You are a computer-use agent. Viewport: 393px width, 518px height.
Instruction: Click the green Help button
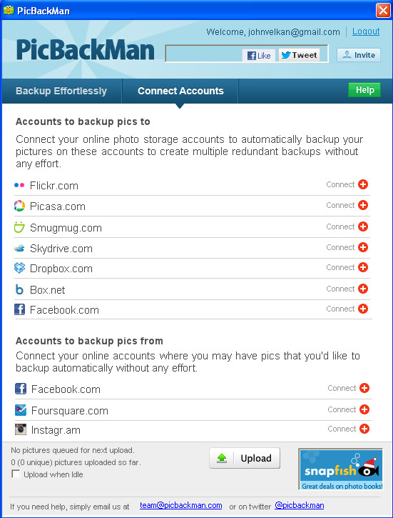tap(364, 90)
